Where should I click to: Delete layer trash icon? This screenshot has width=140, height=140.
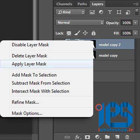[127, 137]
